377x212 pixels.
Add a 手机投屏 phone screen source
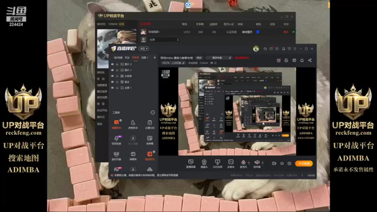217,163
